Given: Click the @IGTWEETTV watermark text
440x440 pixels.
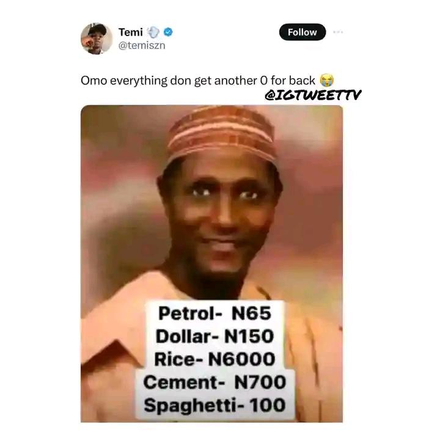Looking at the screenshot, I should coord(313,95).
